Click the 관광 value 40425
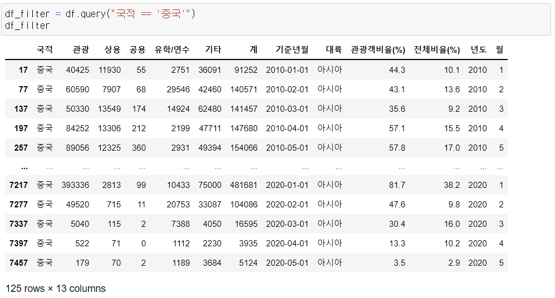 point(77,70)
